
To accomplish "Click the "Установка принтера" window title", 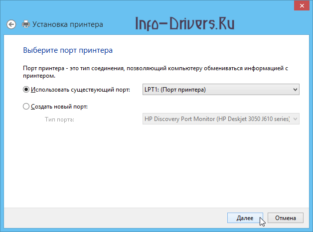I will [x=67, y=24].
